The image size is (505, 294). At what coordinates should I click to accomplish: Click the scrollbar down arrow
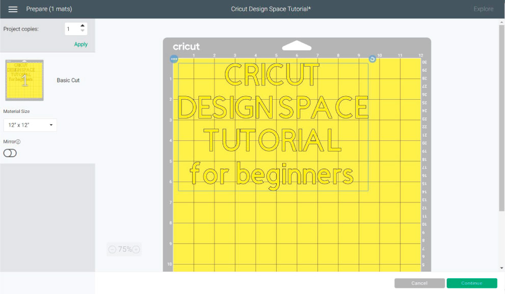(501, 268)
